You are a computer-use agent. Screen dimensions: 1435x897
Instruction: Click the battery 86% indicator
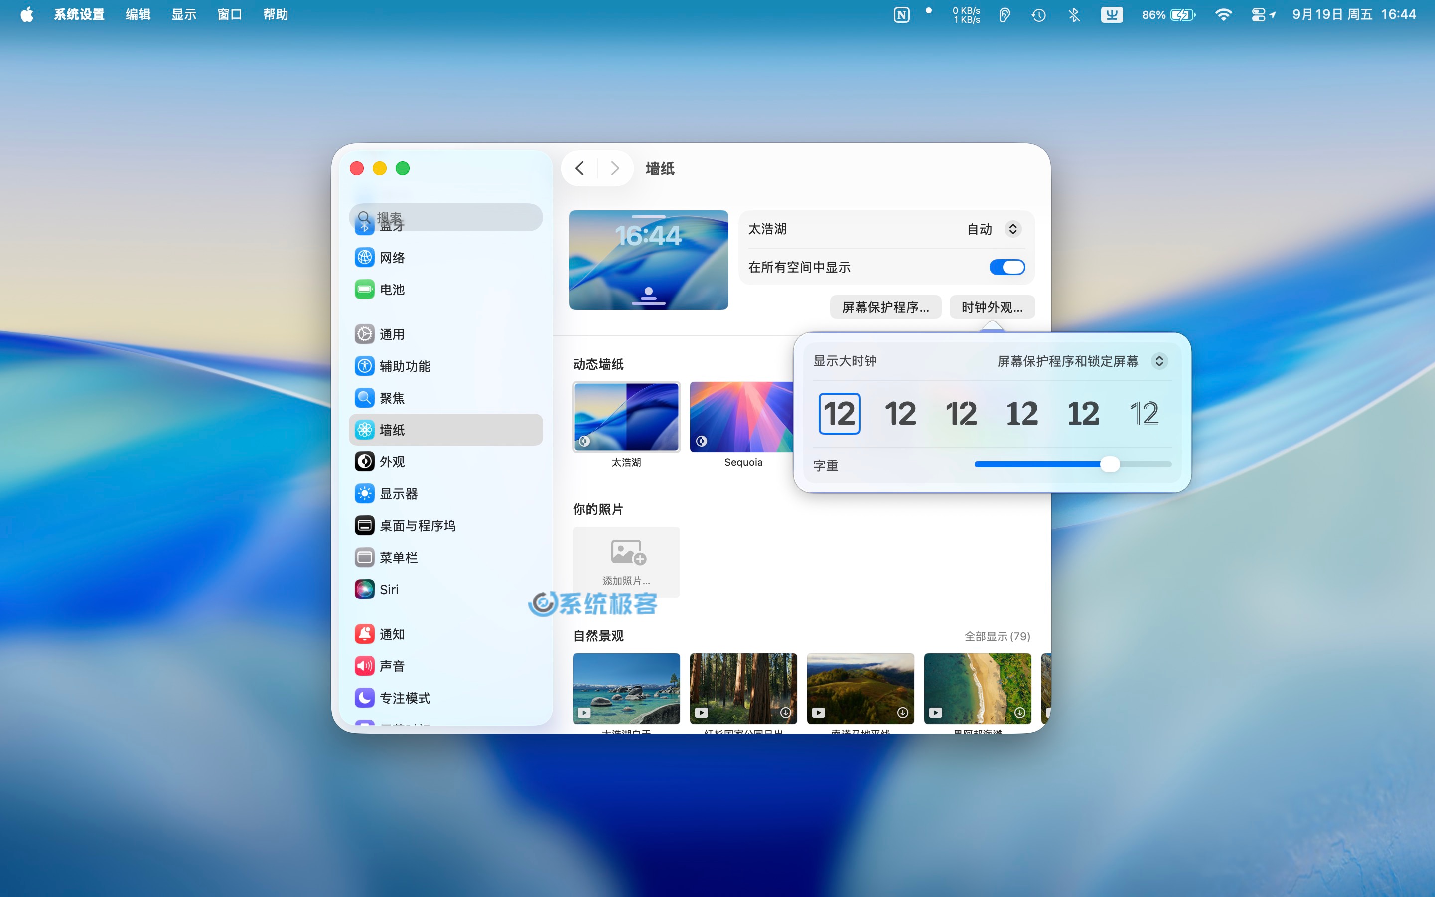[x=1169, y=15]
